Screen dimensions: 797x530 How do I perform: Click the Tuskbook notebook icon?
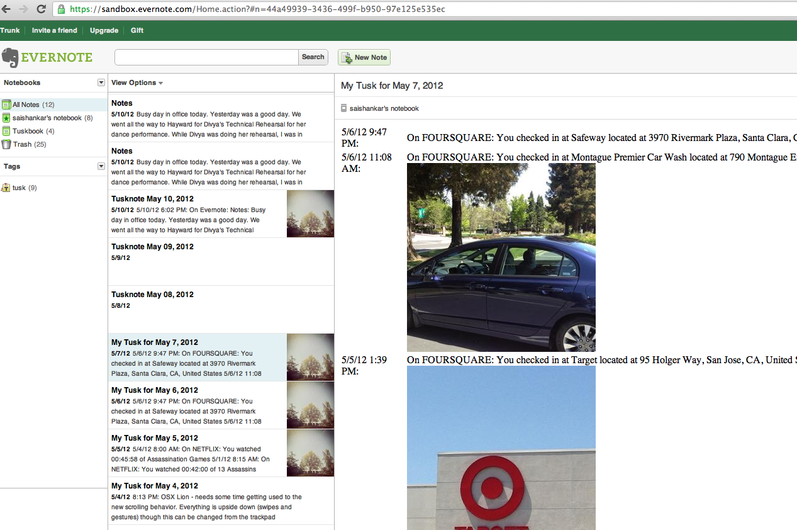point(6,131)
